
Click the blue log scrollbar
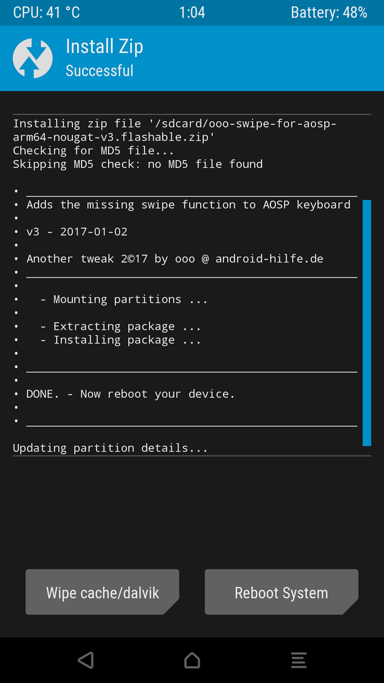[x=366, y=323]
